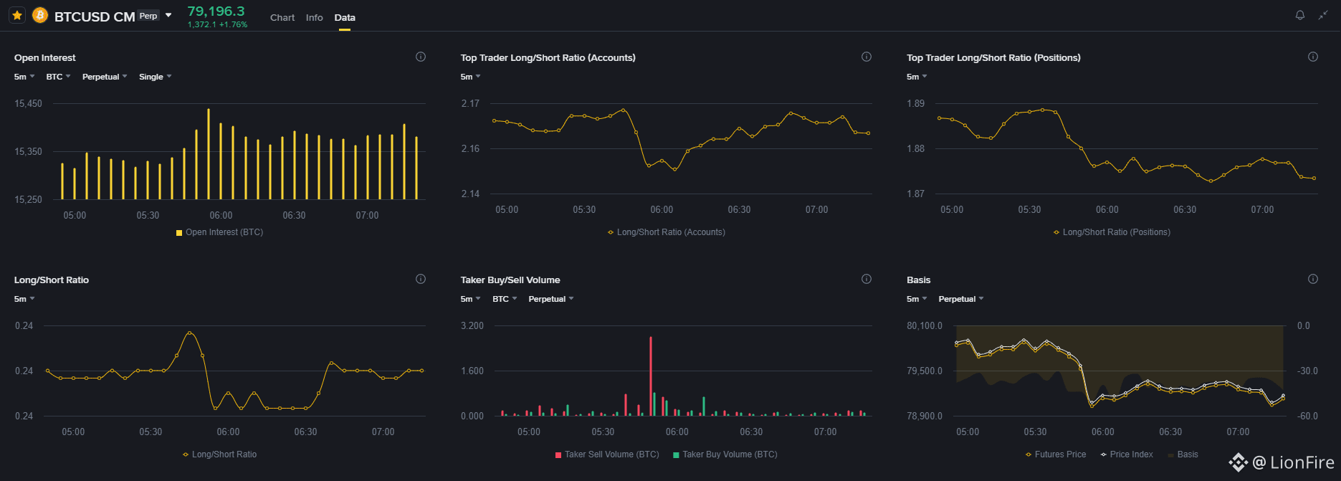Toggle Price Index legend in Basis

click(1127, 454)
